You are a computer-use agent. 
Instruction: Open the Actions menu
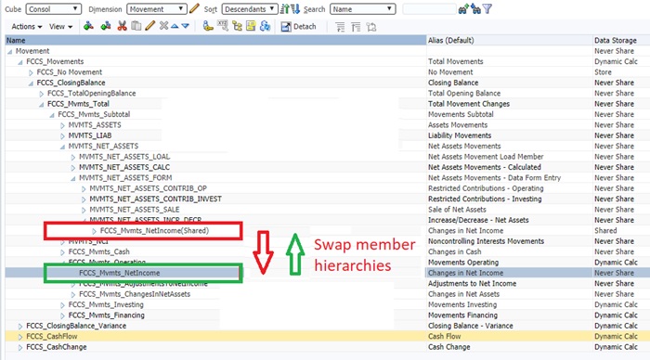27,27
